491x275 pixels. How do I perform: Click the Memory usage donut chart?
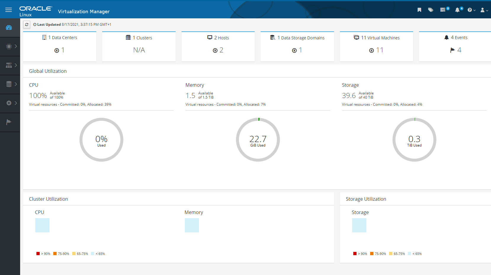click(258, 140)
